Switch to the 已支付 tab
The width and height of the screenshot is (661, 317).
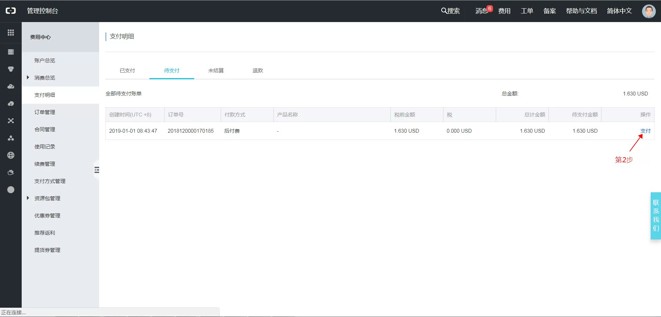[x=127, y=71]
